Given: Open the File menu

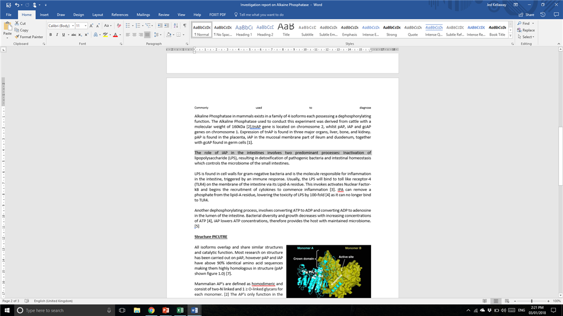Looking at the screenshot, I should click(9, 15).
